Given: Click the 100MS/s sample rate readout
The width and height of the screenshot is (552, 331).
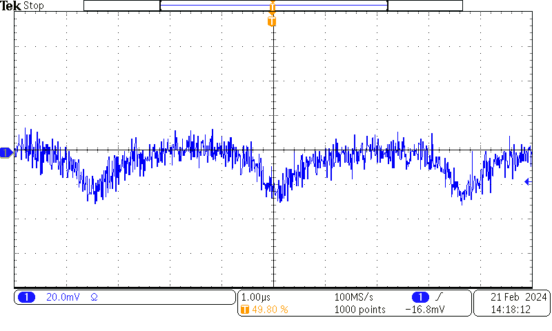Looking at the screenshot, I should click(x=353, y=297).
